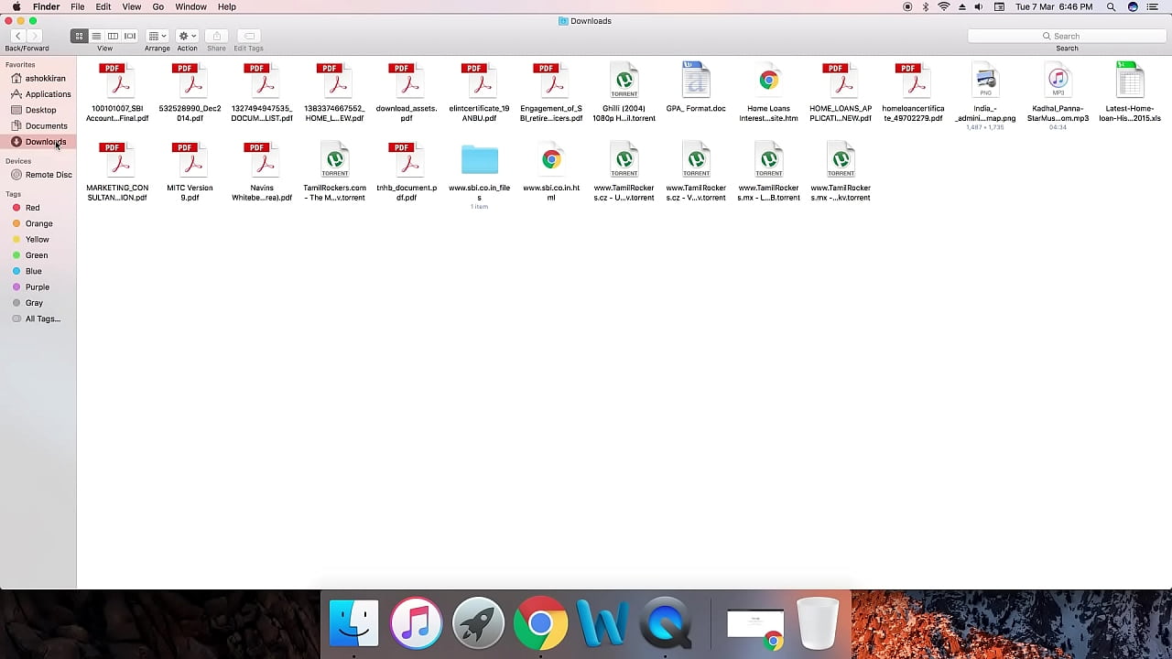Switch to column view in the toolbar

pyautogui.click(x=113, y=36)
